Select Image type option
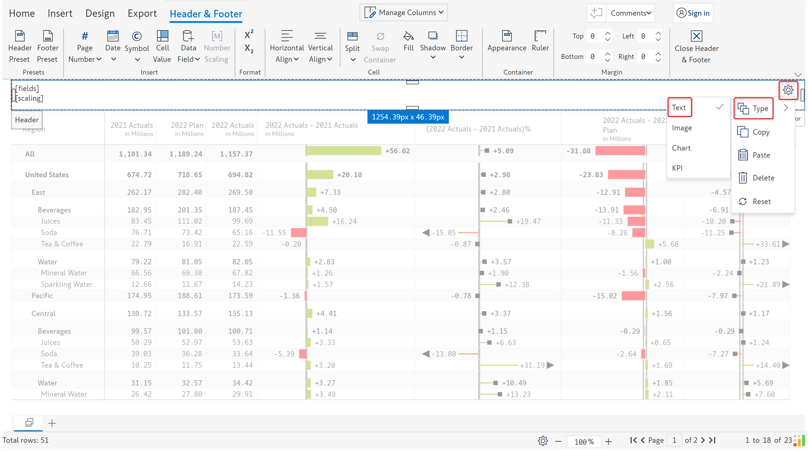The width and height of the screenshot is (808, 451). 682,128
